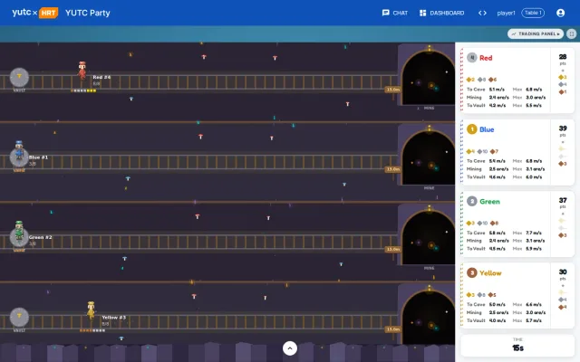
Task: Click the mine cave entrance in Yellow's lane
Action: point(428,317)
